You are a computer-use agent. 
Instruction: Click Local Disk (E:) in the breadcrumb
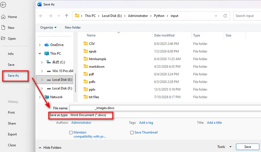tap(112, 16)
